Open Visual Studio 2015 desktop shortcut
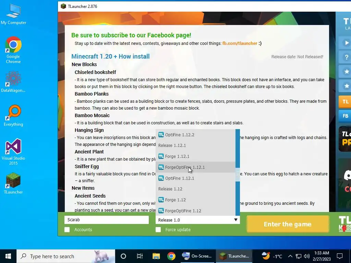This screenshot has height=263, width=351. pos(13,152)
